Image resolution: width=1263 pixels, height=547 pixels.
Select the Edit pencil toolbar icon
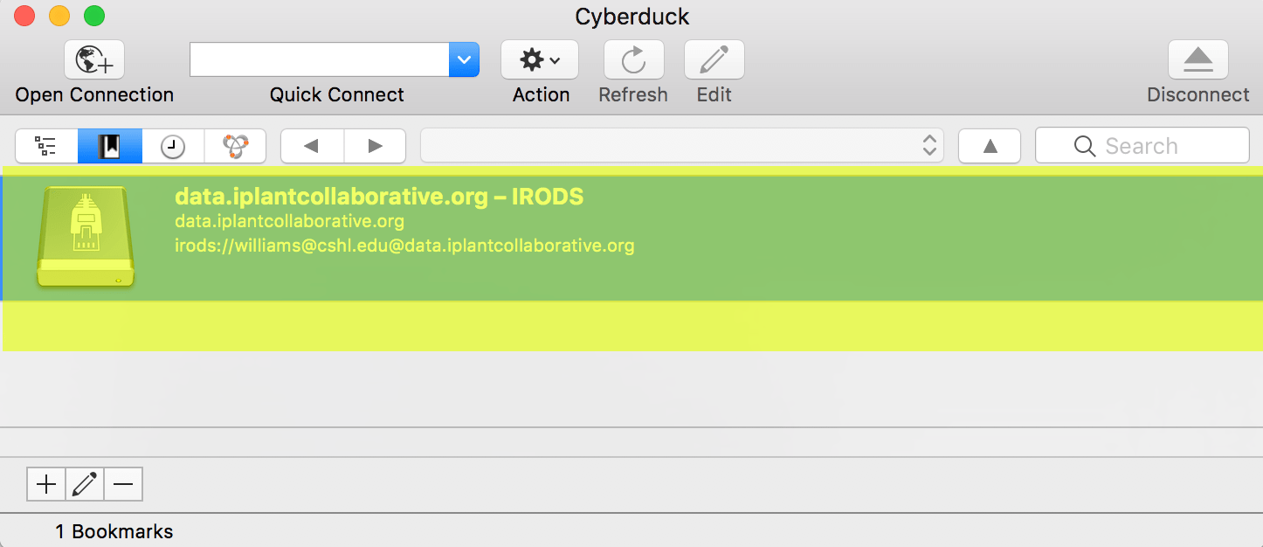[713, 59]
